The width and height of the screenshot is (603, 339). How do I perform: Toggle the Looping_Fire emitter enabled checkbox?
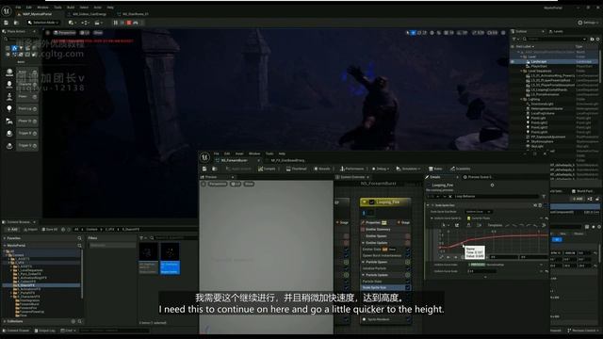click(x=371, y=202)
